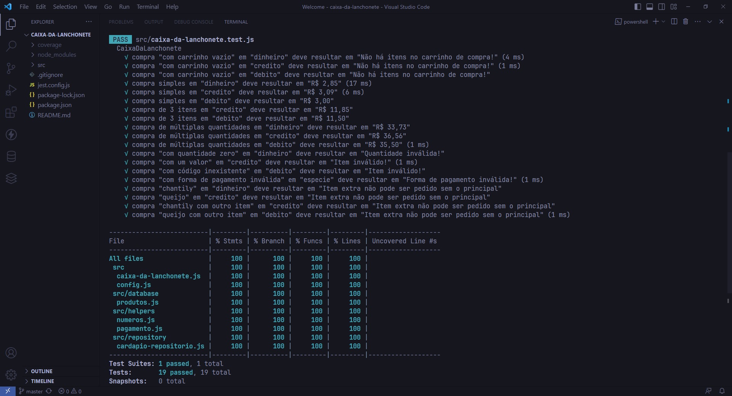Toggle panel layout icon in title bar

(x=650, y=7)
